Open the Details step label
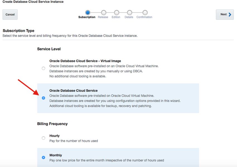The height and width of the screenshot is (167, 237). pos(129,17)
